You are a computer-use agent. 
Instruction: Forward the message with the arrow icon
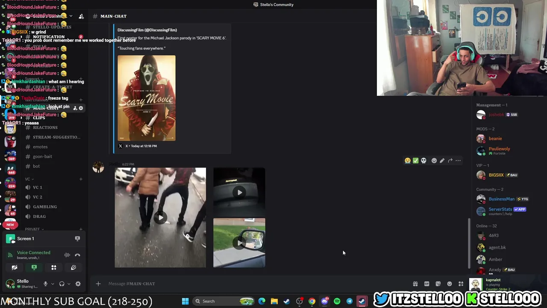coord(450,160)
